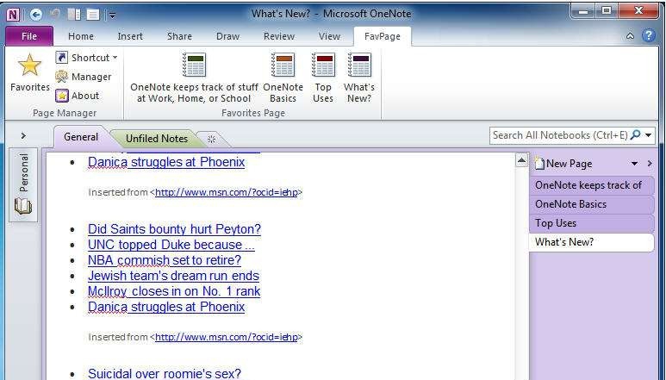Screen dimensions: 666x380
Task: Open the About FavPage item
Action: coord(78,96)
